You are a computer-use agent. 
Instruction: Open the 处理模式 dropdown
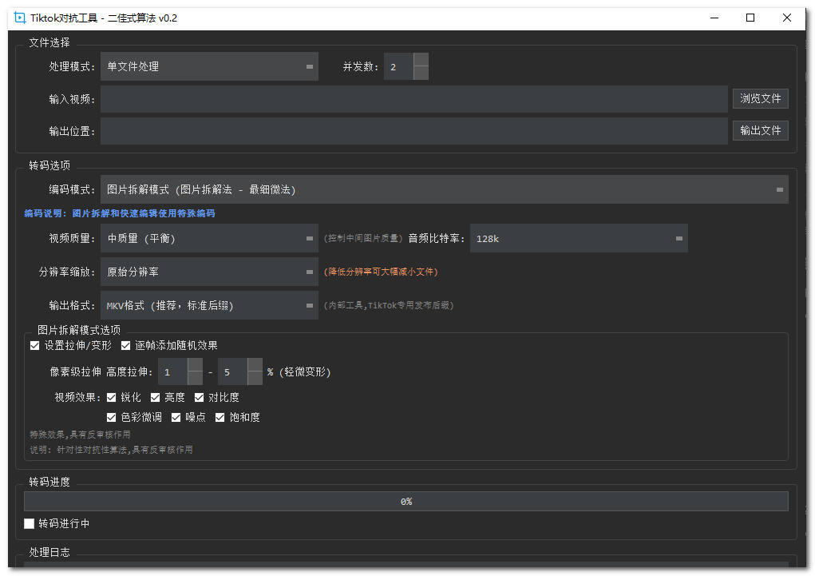(x=209, y=66)
